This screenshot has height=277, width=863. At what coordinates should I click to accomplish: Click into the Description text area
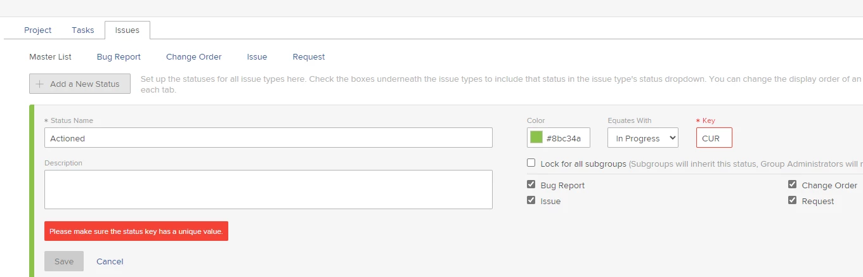pyautogui.click(x=268, y=190)
